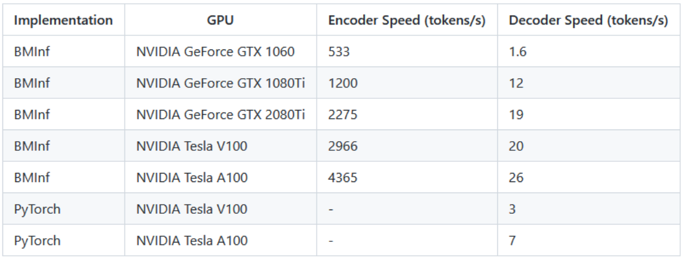Image resolution: width=684 pixels, height=259 pixels.
Task: Select the NVIDIA GeForce GTX 2080Ti cell
Action: pyautogui.click(x=220, y=114)
